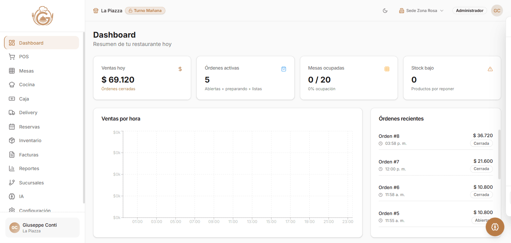The width and height of the screenshot is (511, 243).
Task: Click the Reportes bar chart icon
Action: coord(12,168)
